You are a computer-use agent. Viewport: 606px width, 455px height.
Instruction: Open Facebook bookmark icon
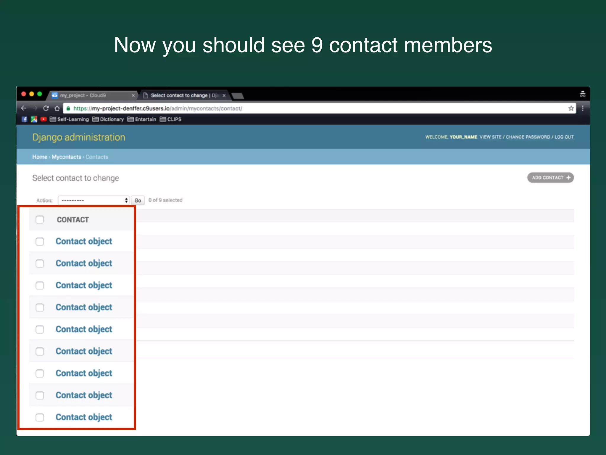[25, 119]
